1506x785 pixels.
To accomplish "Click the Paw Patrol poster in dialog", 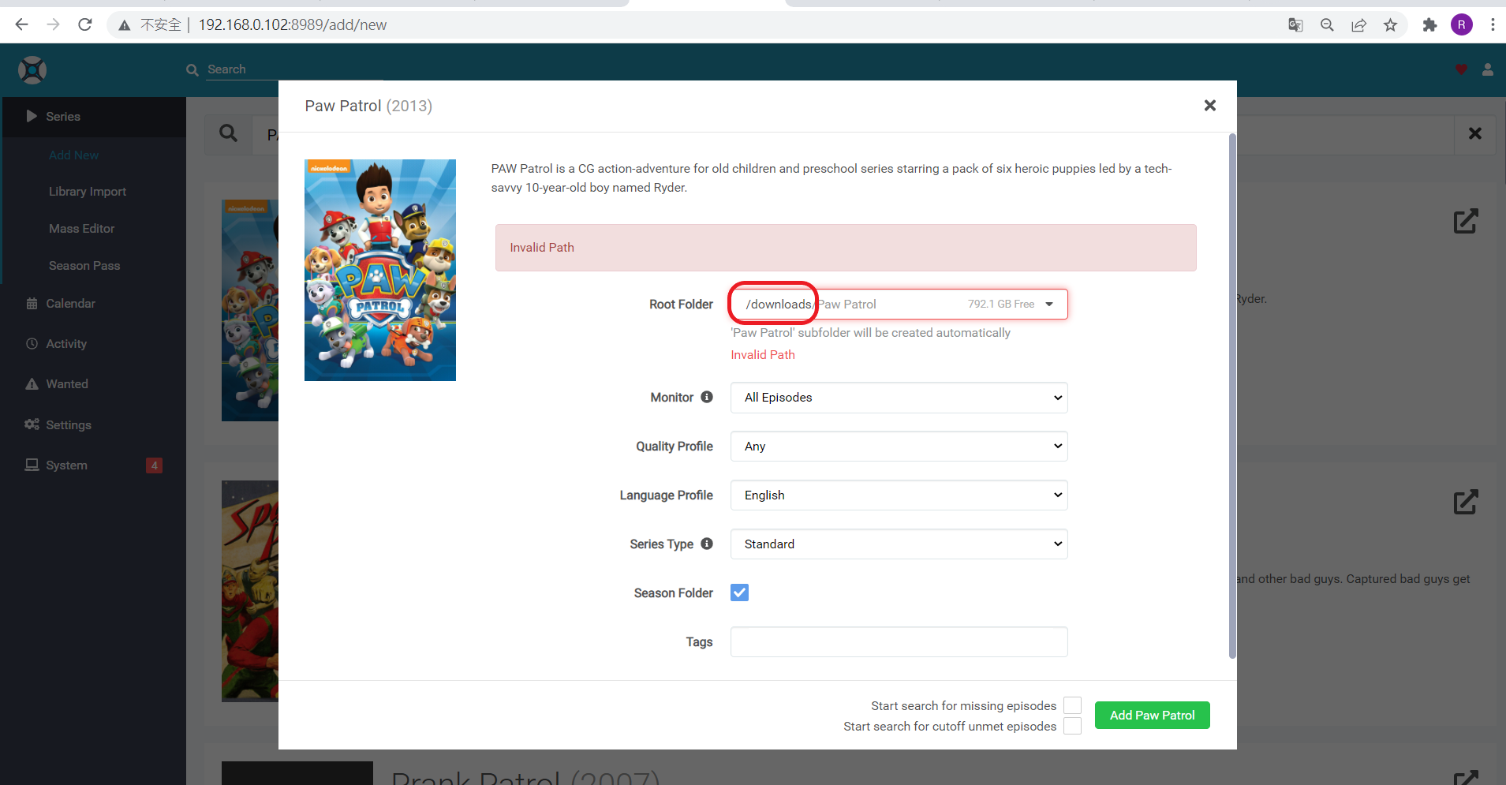I will point(380,271).
